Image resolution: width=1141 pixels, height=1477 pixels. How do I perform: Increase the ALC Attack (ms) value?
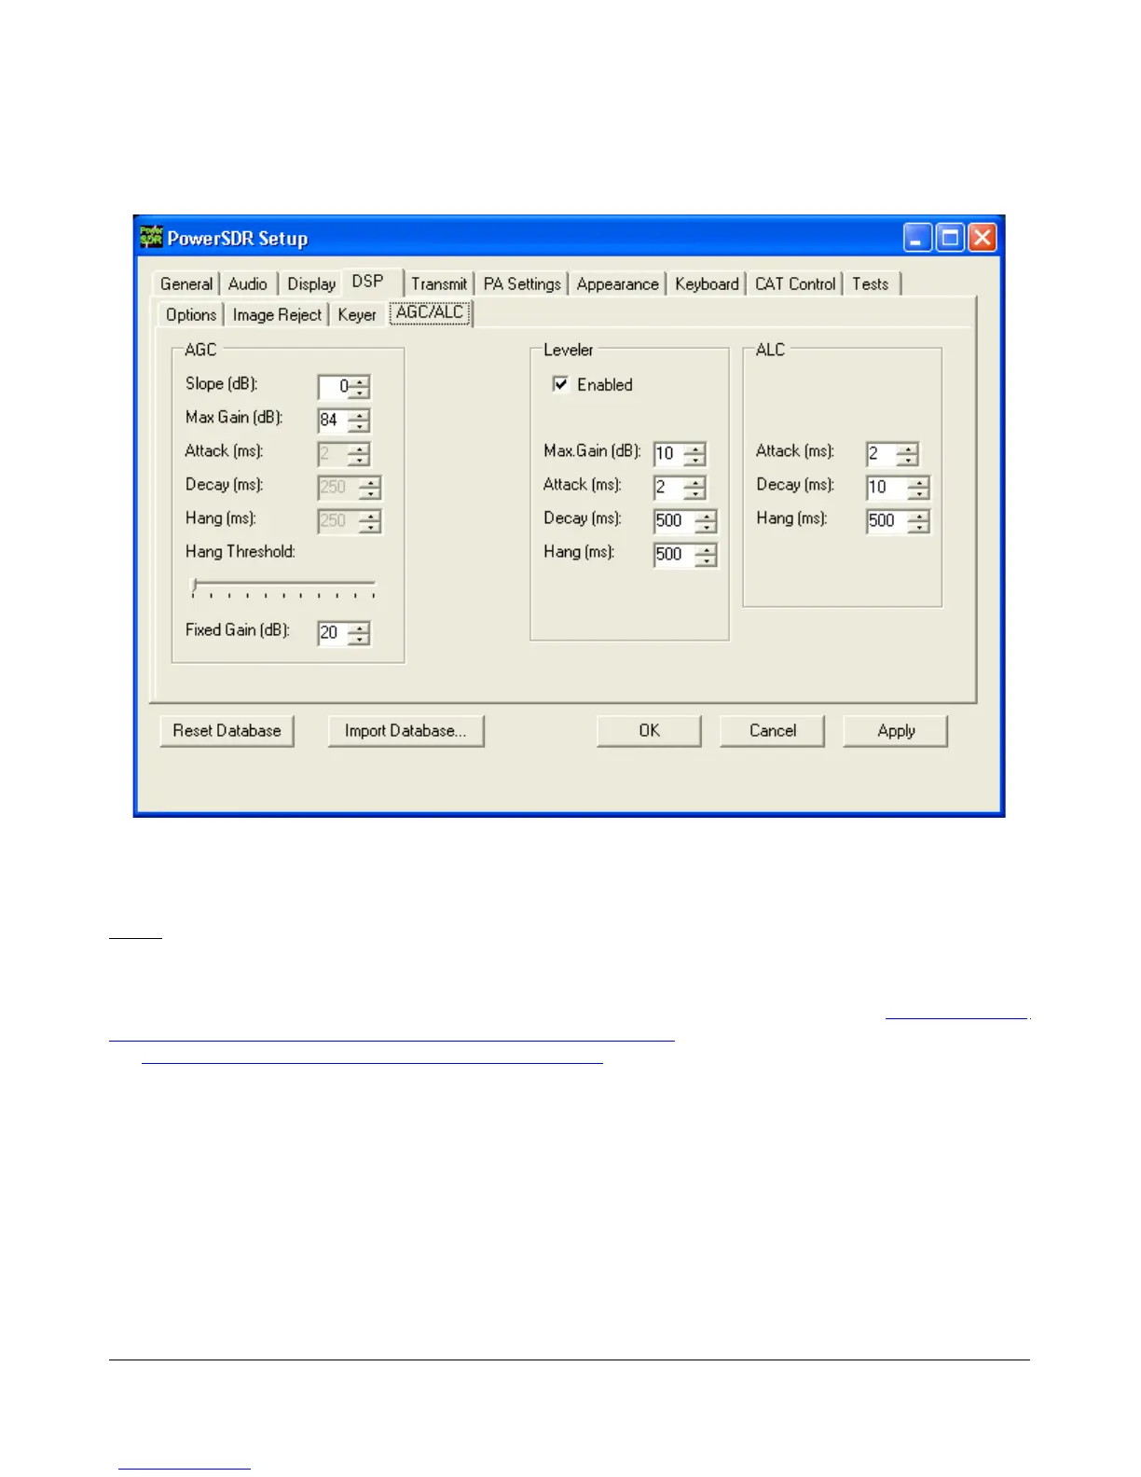coord(909,448)
